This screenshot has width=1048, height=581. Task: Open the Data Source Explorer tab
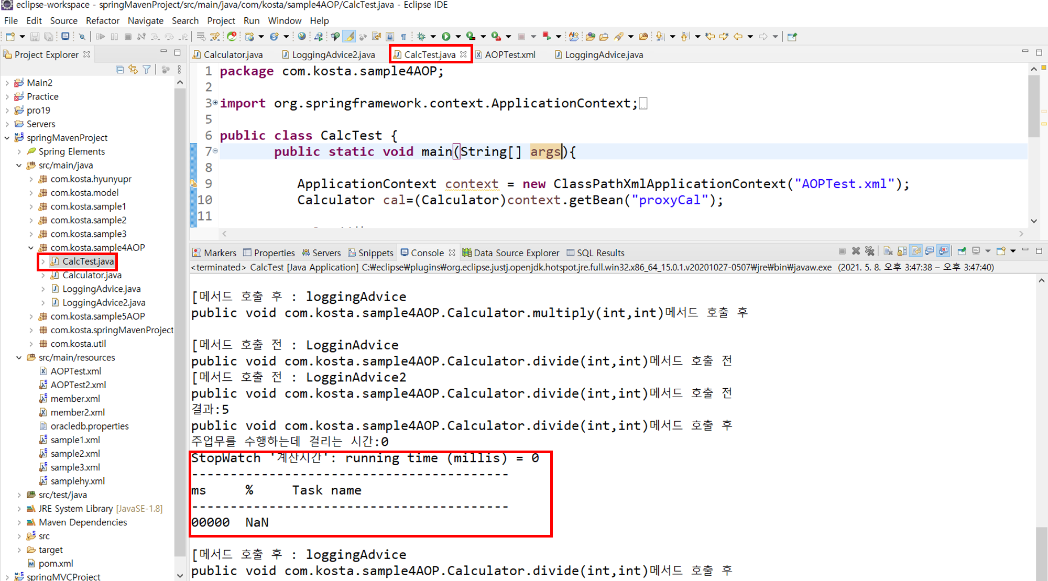[516, 253]
